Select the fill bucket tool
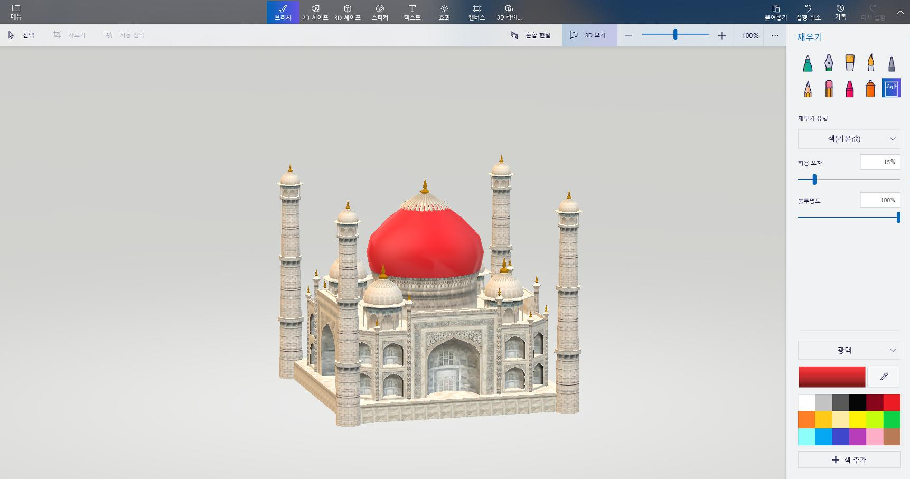 tap(892, 88)
